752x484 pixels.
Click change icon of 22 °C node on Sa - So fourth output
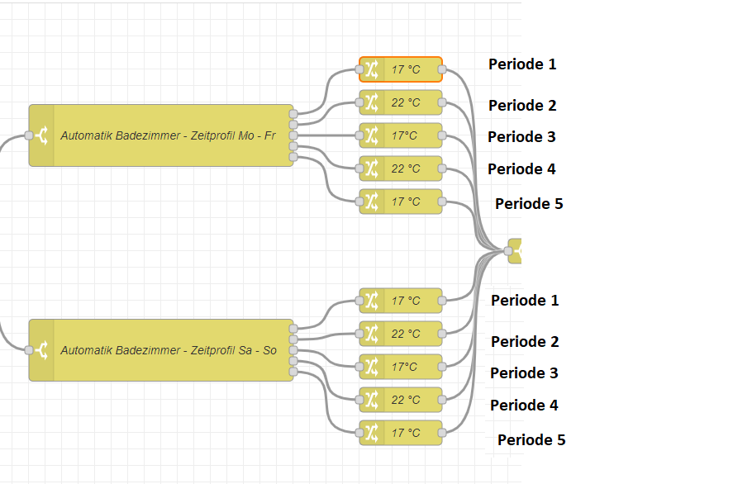pos(372,400)
